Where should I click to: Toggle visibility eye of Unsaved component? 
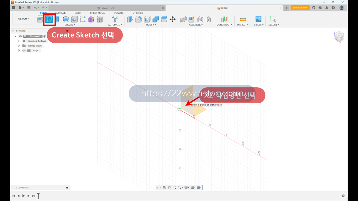pyautogui.click(x=20, y=36)
